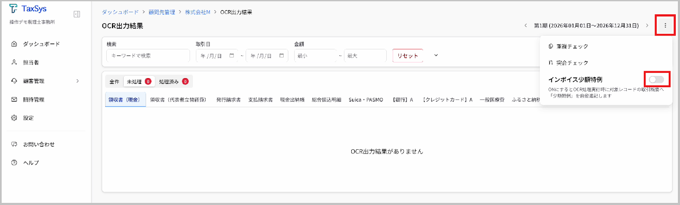The image size is (680, 205).
Task: Show 全件 records
Action: click(x=114, y=82)
